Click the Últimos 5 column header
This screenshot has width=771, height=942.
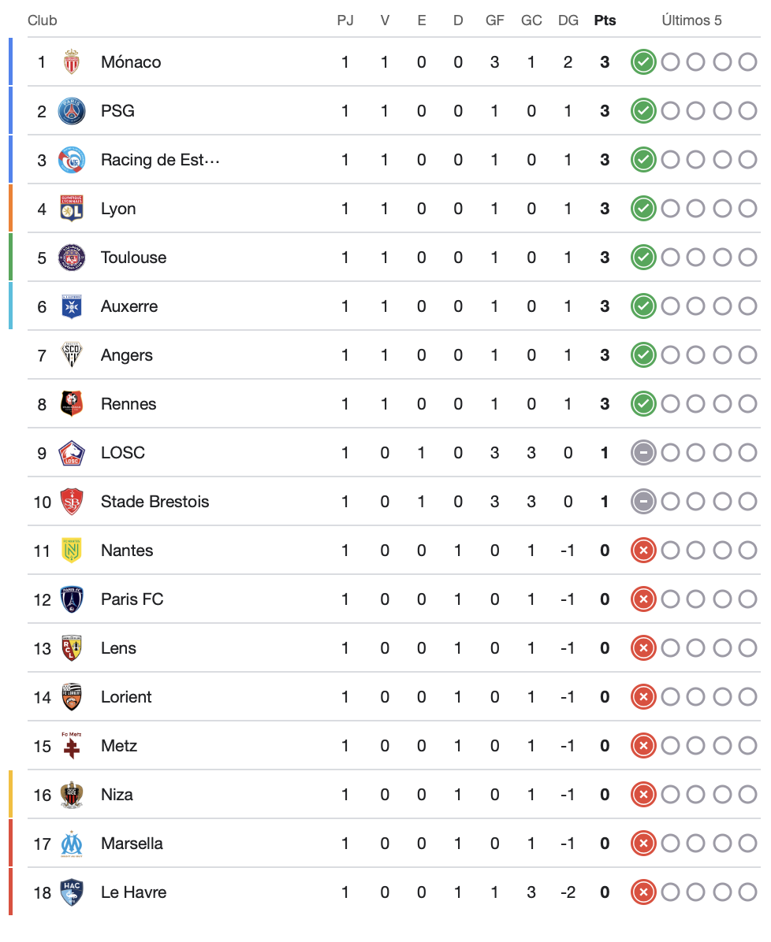(x=691, y=20)
